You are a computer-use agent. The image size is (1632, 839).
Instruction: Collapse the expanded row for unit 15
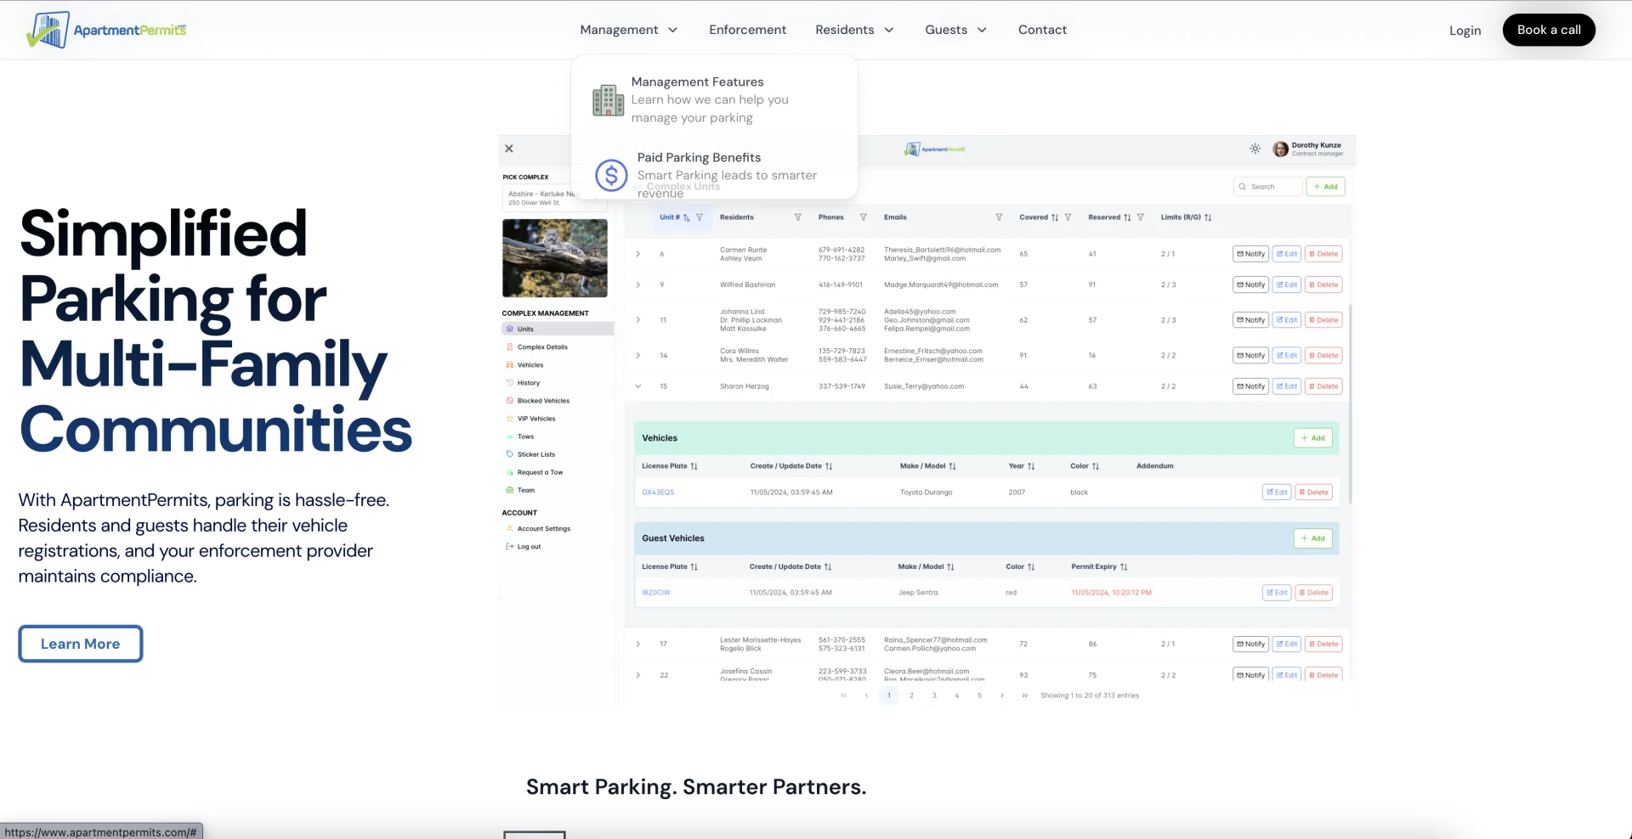[637, 386]
